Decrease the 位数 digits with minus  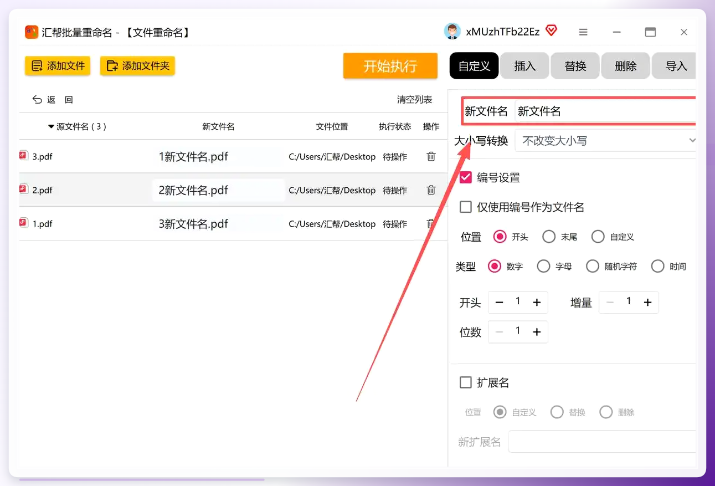[x=499, y=332]
